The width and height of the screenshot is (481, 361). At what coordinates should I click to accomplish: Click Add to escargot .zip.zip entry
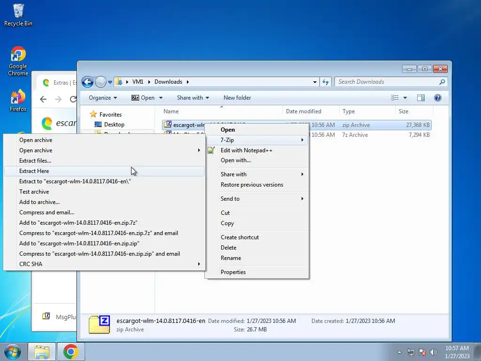[x=104, y=243]
